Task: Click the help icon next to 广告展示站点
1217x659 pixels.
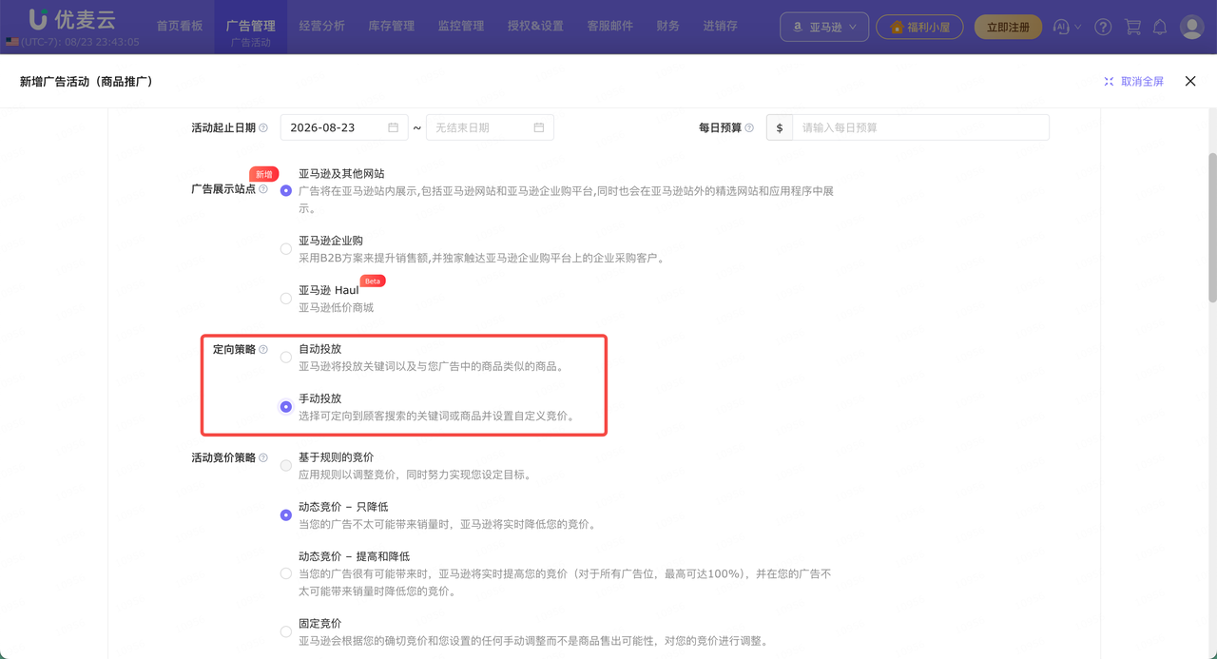Action: (x=263, y=189)
